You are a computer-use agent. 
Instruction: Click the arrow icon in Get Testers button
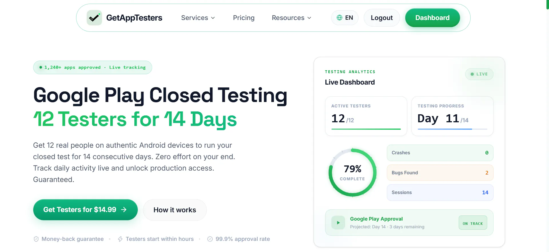pyautogui.click(x=124, y=210)
